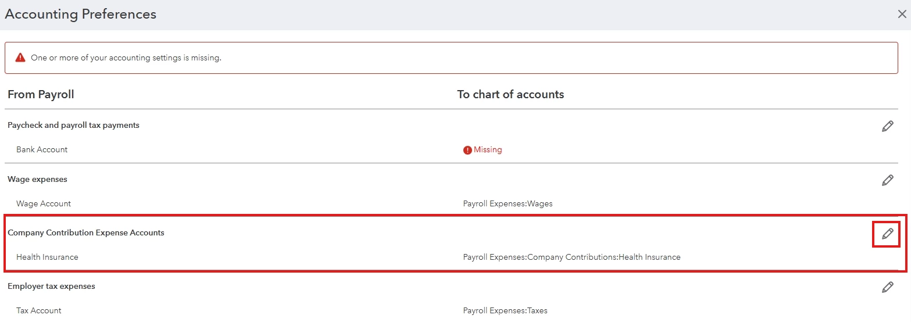Image resolution: width=911 pixels, height=322 pixels.
Task: Click Paycheck and payroll tax payments heading
Action: (73, 126)
